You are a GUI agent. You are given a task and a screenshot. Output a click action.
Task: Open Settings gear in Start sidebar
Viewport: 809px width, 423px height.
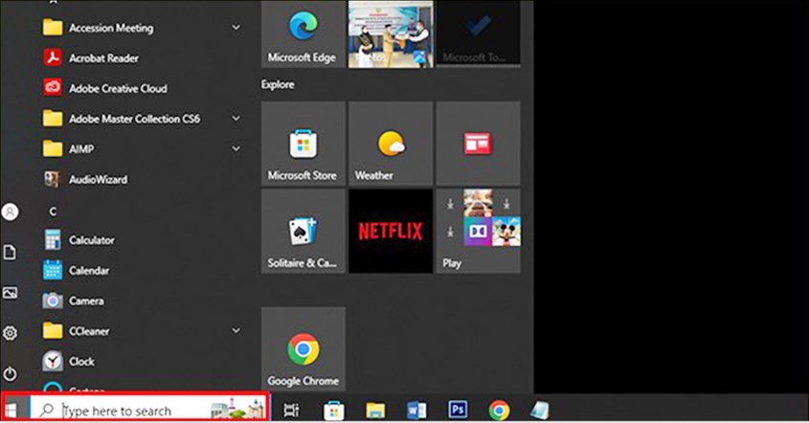(x=10, y=333)
